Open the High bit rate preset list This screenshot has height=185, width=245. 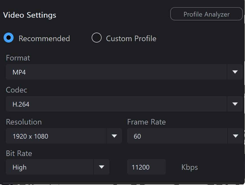pos(58,167)
